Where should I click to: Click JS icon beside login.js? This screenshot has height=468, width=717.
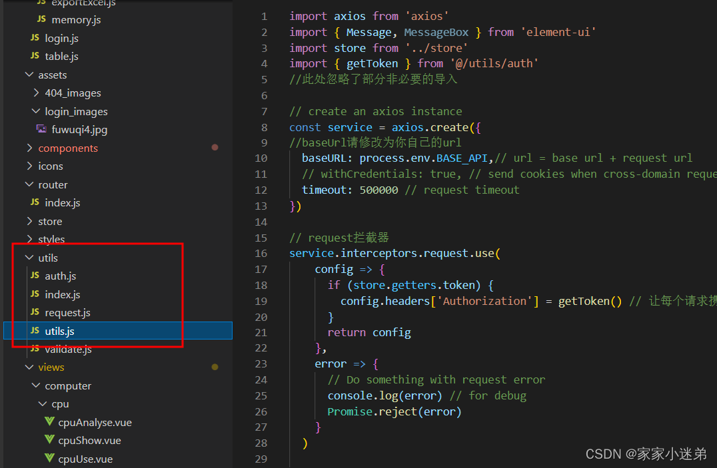pos(35,37)
